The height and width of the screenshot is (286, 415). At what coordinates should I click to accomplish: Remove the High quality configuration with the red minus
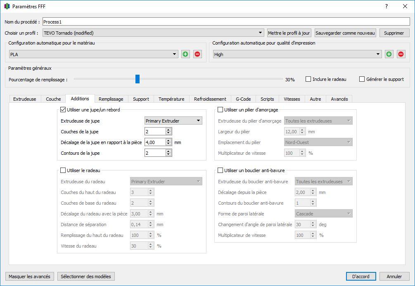point(401,54)
